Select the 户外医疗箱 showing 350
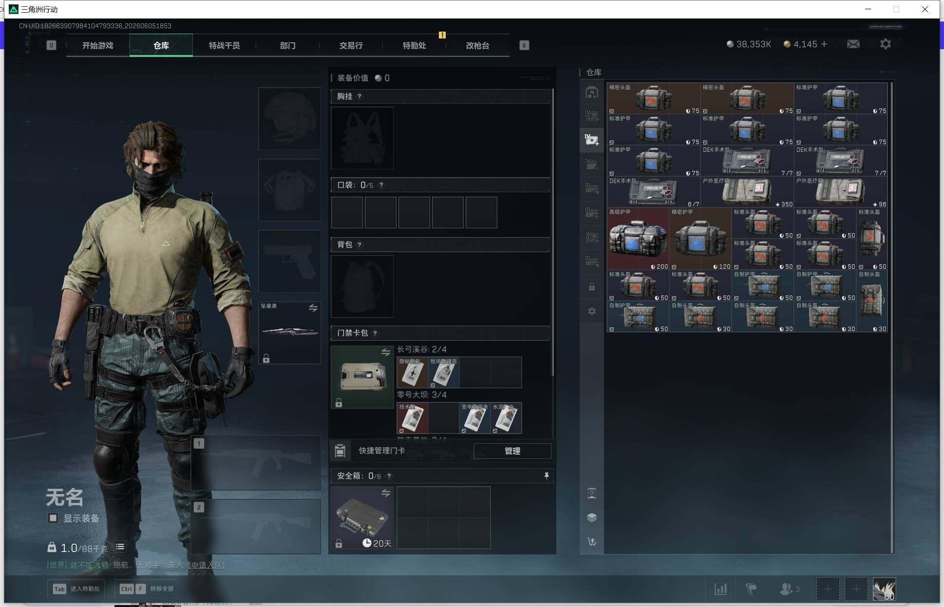Screen dimensions: 944x607 pyautogui.click(x=747, y=192)
